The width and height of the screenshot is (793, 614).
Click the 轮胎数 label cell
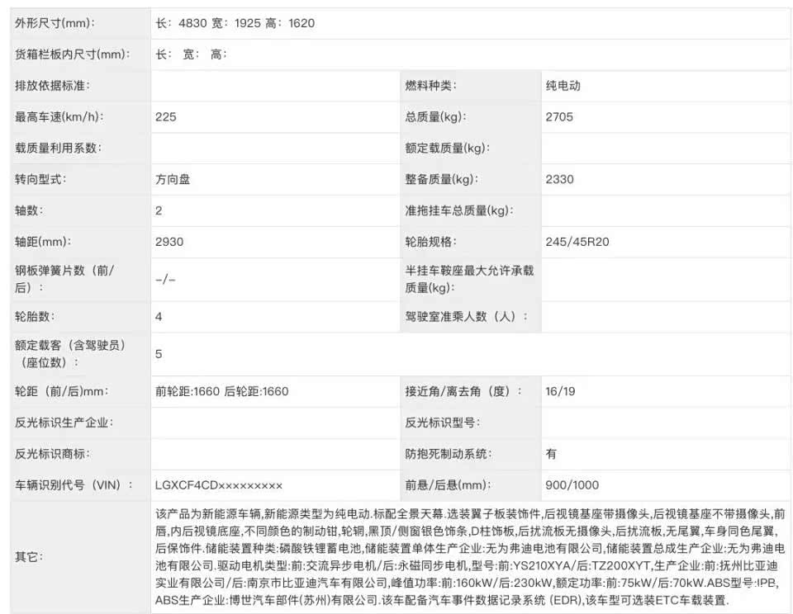[33, 317]
